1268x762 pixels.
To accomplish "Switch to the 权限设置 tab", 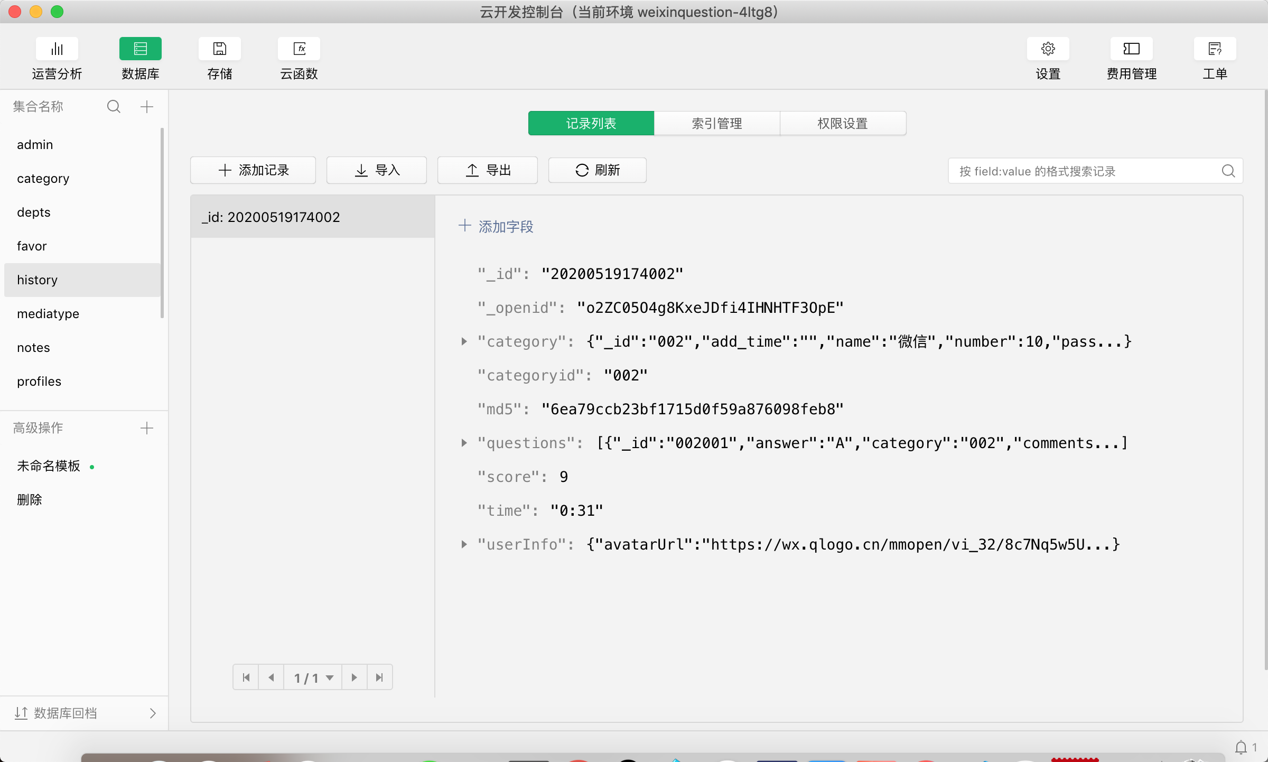I will tap(842, 123).
